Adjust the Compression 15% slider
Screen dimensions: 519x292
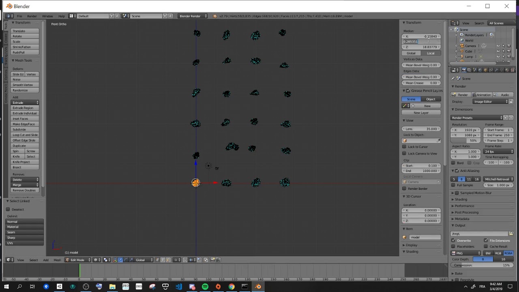click(x=482, y=265)
